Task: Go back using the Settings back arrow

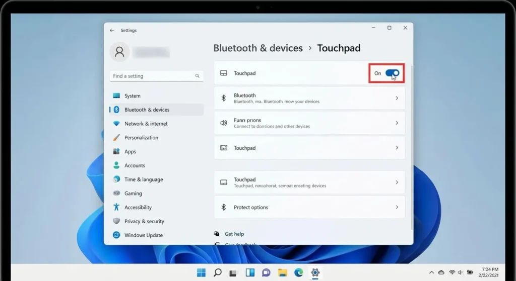Action: pyautogui.click(x=112, y=30)
